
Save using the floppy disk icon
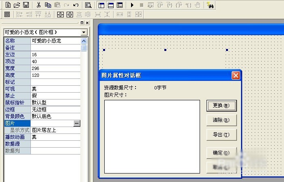(x=26, y=5)
